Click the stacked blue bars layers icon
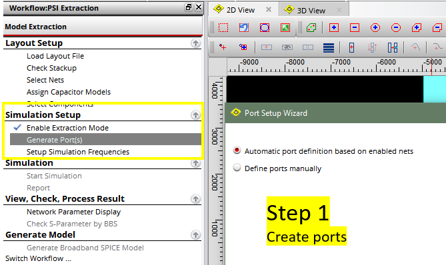The width and height of the screenshot is (446, 265). (x=329, y=48)
